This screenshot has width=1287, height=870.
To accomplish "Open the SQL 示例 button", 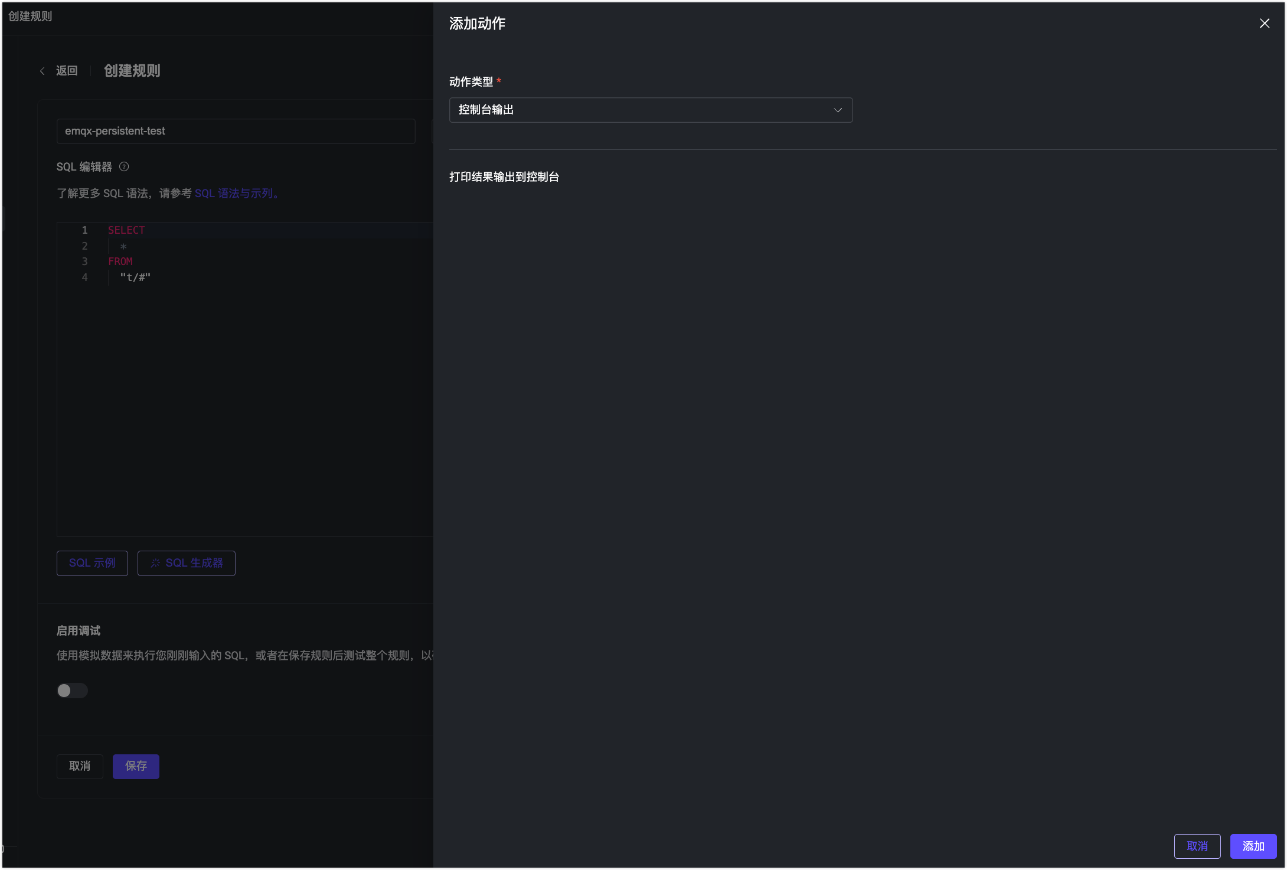I will 92,563.
